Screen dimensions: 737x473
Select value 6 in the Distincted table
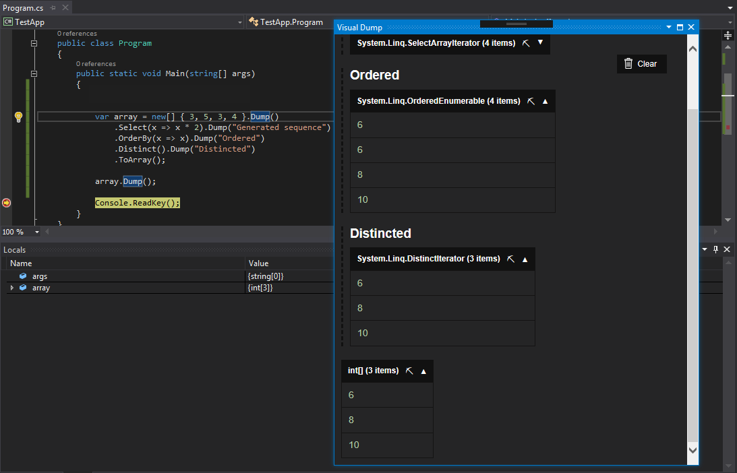point(443,283)
